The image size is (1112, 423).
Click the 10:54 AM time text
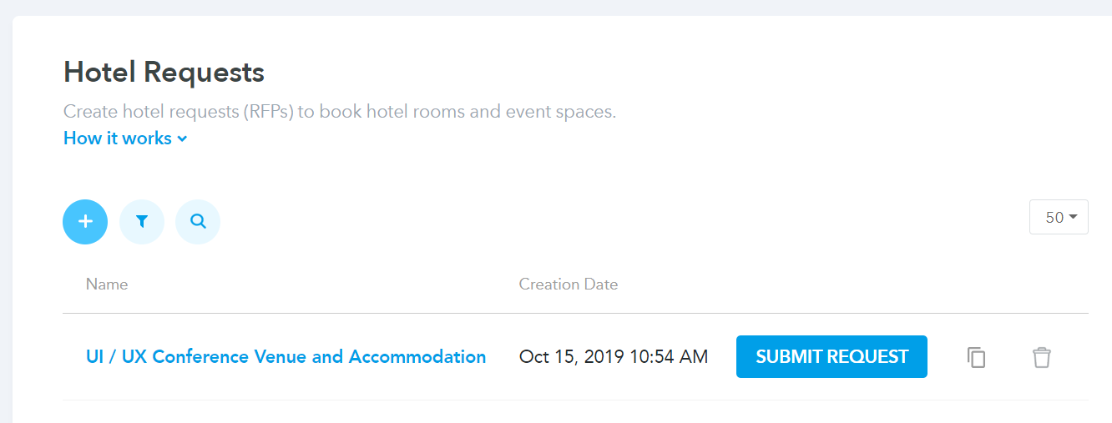point(669,357)
